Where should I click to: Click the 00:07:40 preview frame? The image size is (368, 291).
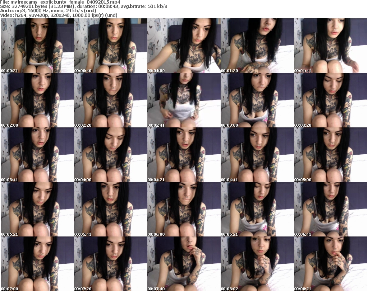[x=184, y=264]
